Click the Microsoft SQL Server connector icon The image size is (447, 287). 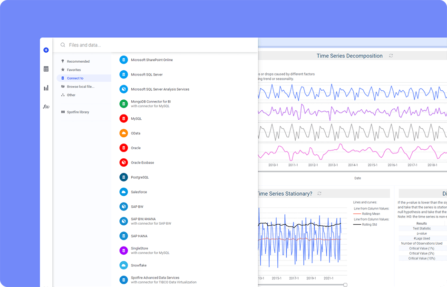[124, 75]
